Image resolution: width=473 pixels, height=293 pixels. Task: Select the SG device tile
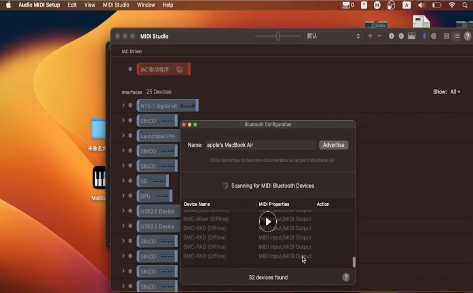click(x=153, y=181)
